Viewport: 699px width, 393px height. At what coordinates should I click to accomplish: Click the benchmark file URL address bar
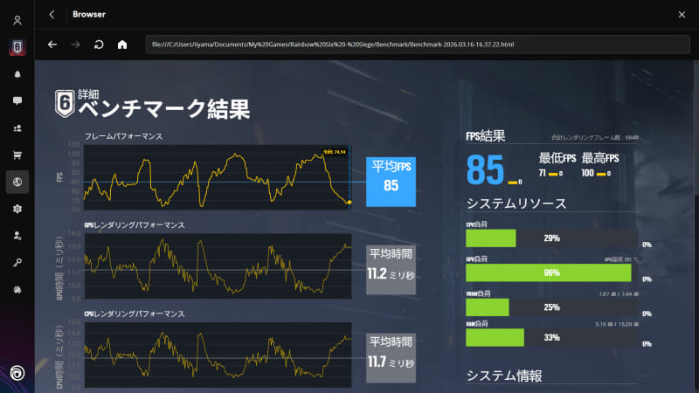pos(418,45)
